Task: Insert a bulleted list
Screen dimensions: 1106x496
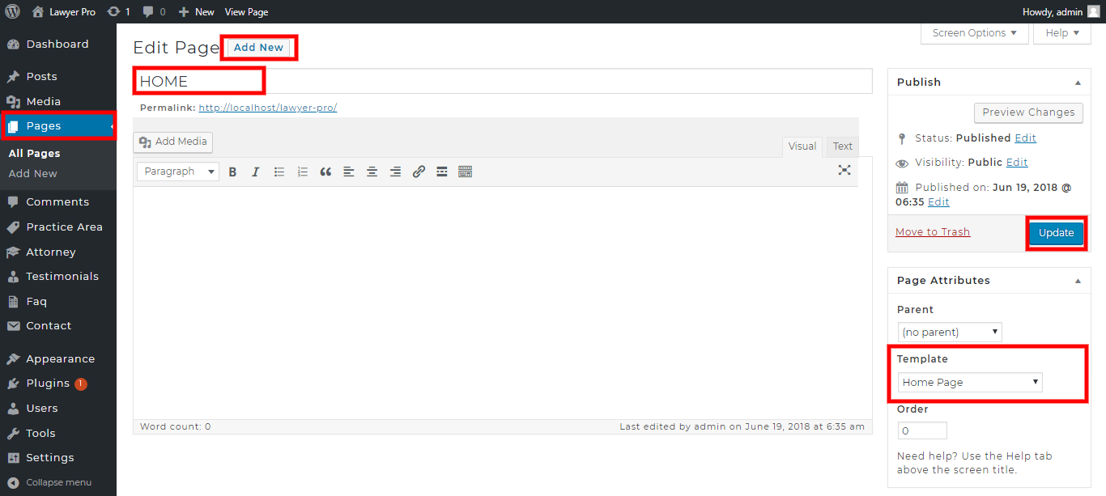Action: pos(279,172)
